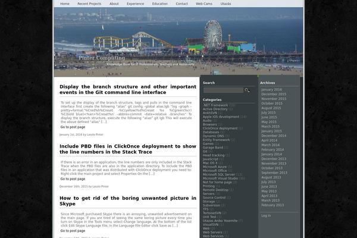Image resolution: width=357 pixels, height=238 pixels.
Task: Open the Unit Test category
Action: (209, 217)
